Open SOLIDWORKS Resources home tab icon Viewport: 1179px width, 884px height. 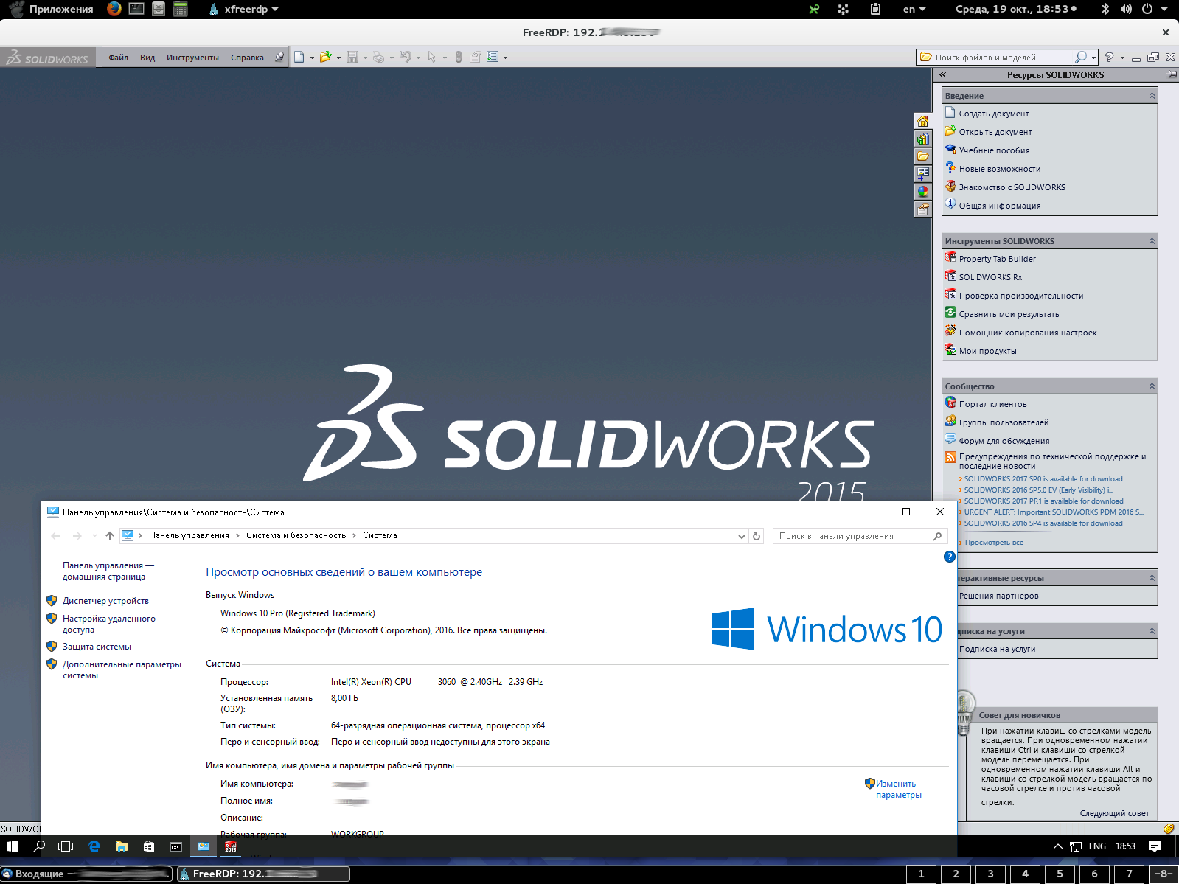coord(922,121)
